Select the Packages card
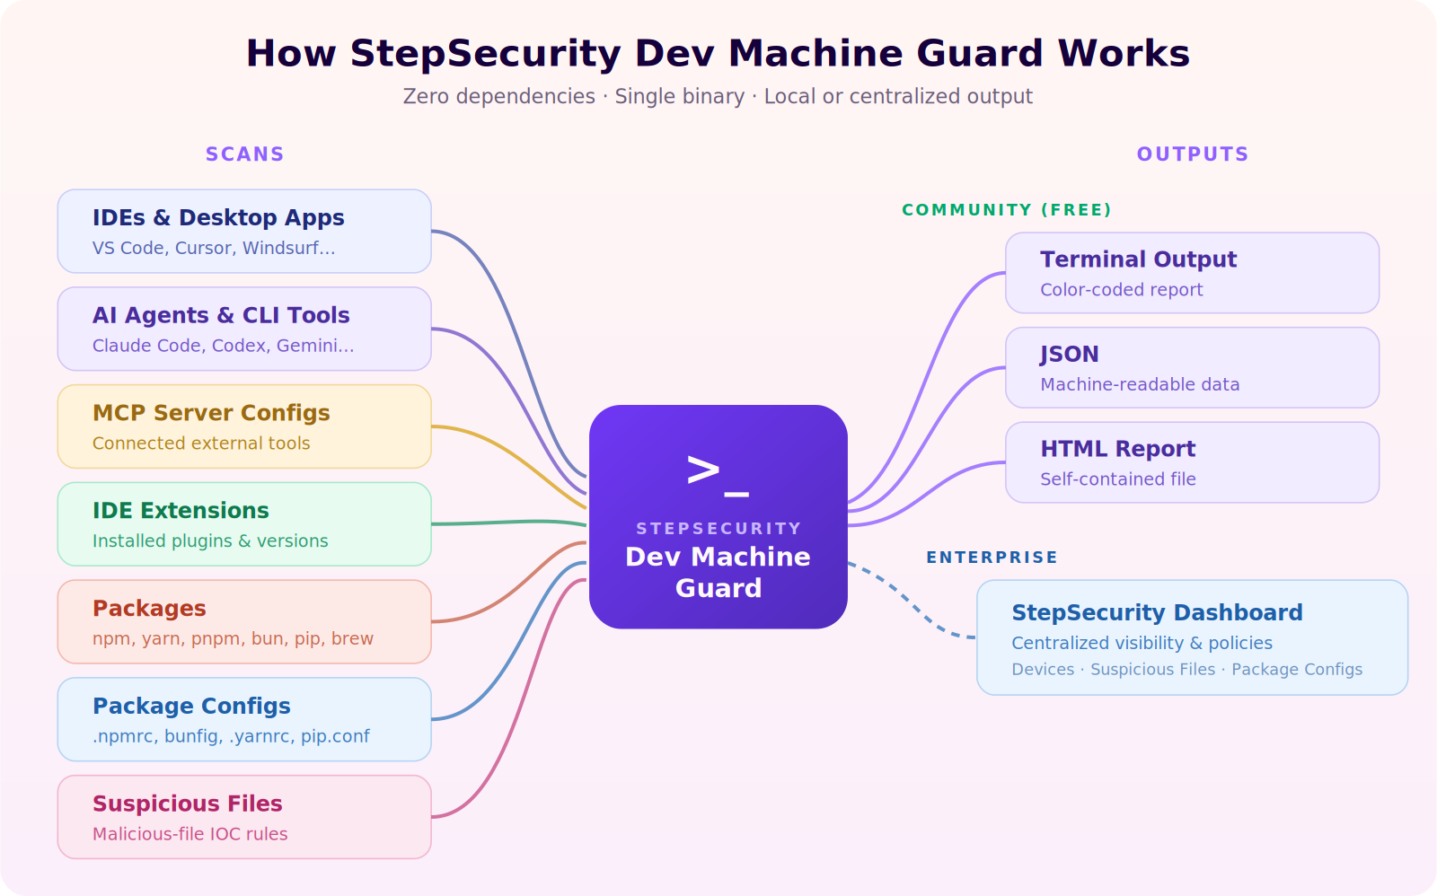The width and height of the screenshot is (1437, 896). pos(244,621)
